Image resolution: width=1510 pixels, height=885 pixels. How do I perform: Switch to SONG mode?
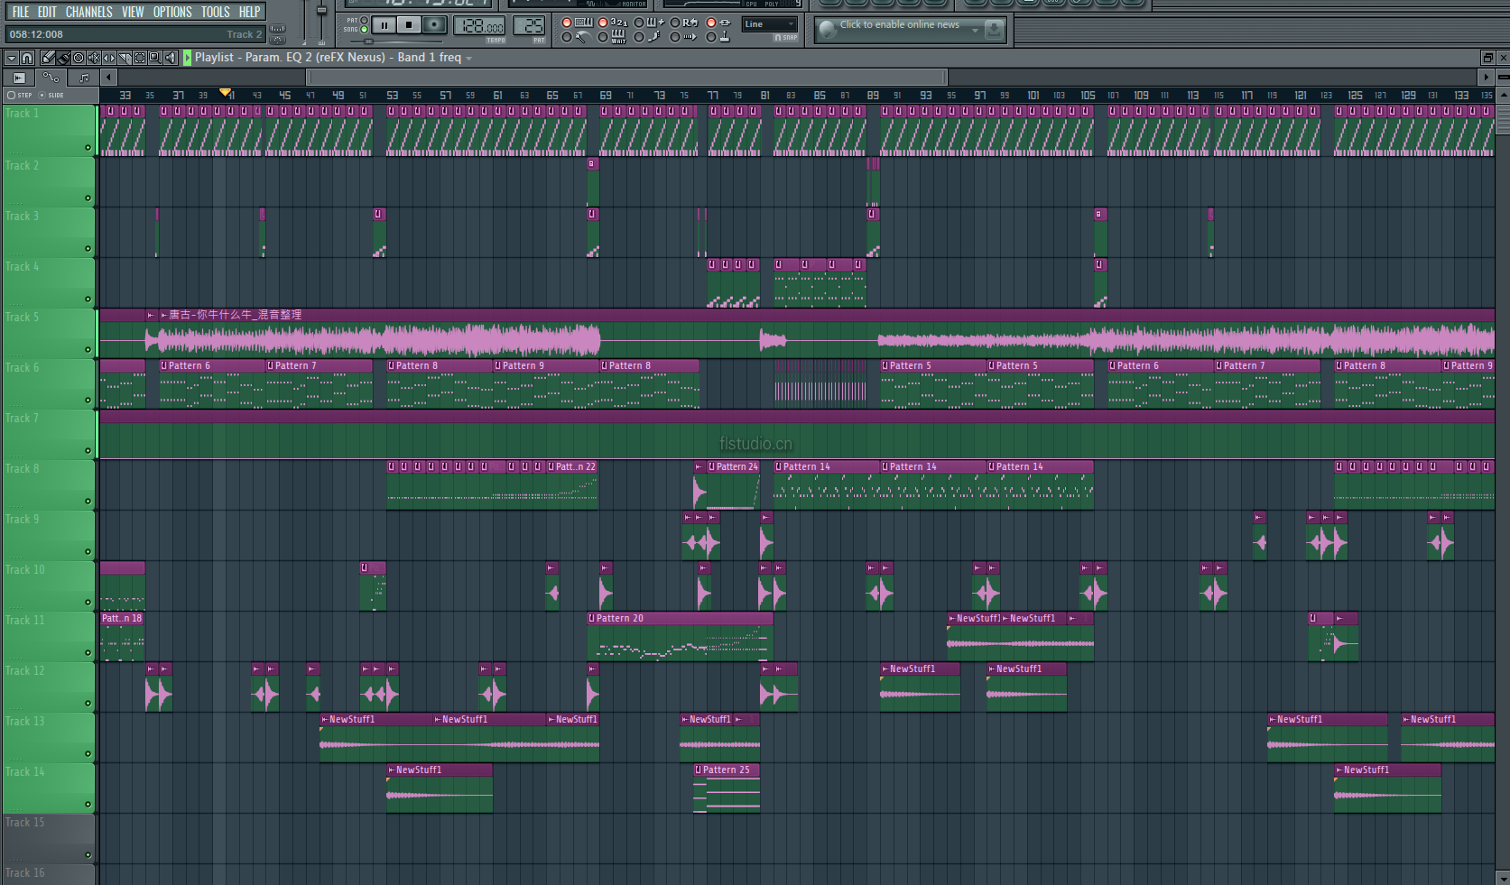pos(364,30)
